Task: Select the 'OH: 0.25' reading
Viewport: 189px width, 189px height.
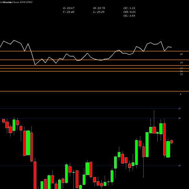Action: tap(129, 12)
